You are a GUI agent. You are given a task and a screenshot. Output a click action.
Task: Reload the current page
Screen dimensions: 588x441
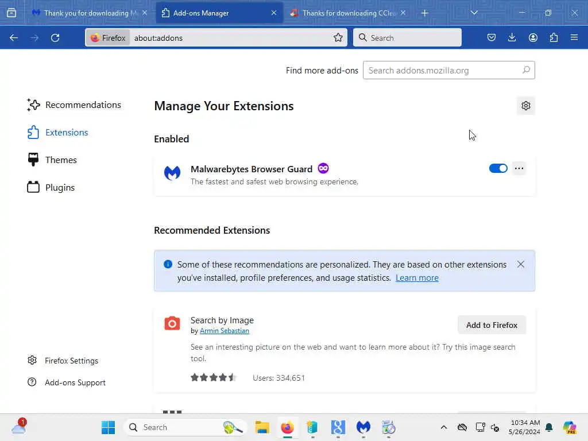[x=55, y=38]
